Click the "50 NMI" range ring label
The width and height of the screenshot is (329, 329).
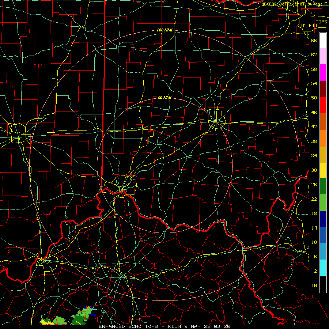click(164, 98)
